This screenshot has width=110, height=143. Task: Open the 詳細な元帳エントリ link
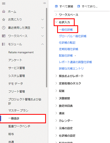pyautogui.click(x=71, y=68)
